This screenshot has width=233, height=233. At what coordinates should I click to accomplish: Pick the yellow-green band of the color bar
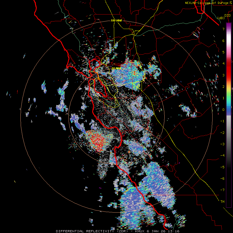(x=229, y=91)
